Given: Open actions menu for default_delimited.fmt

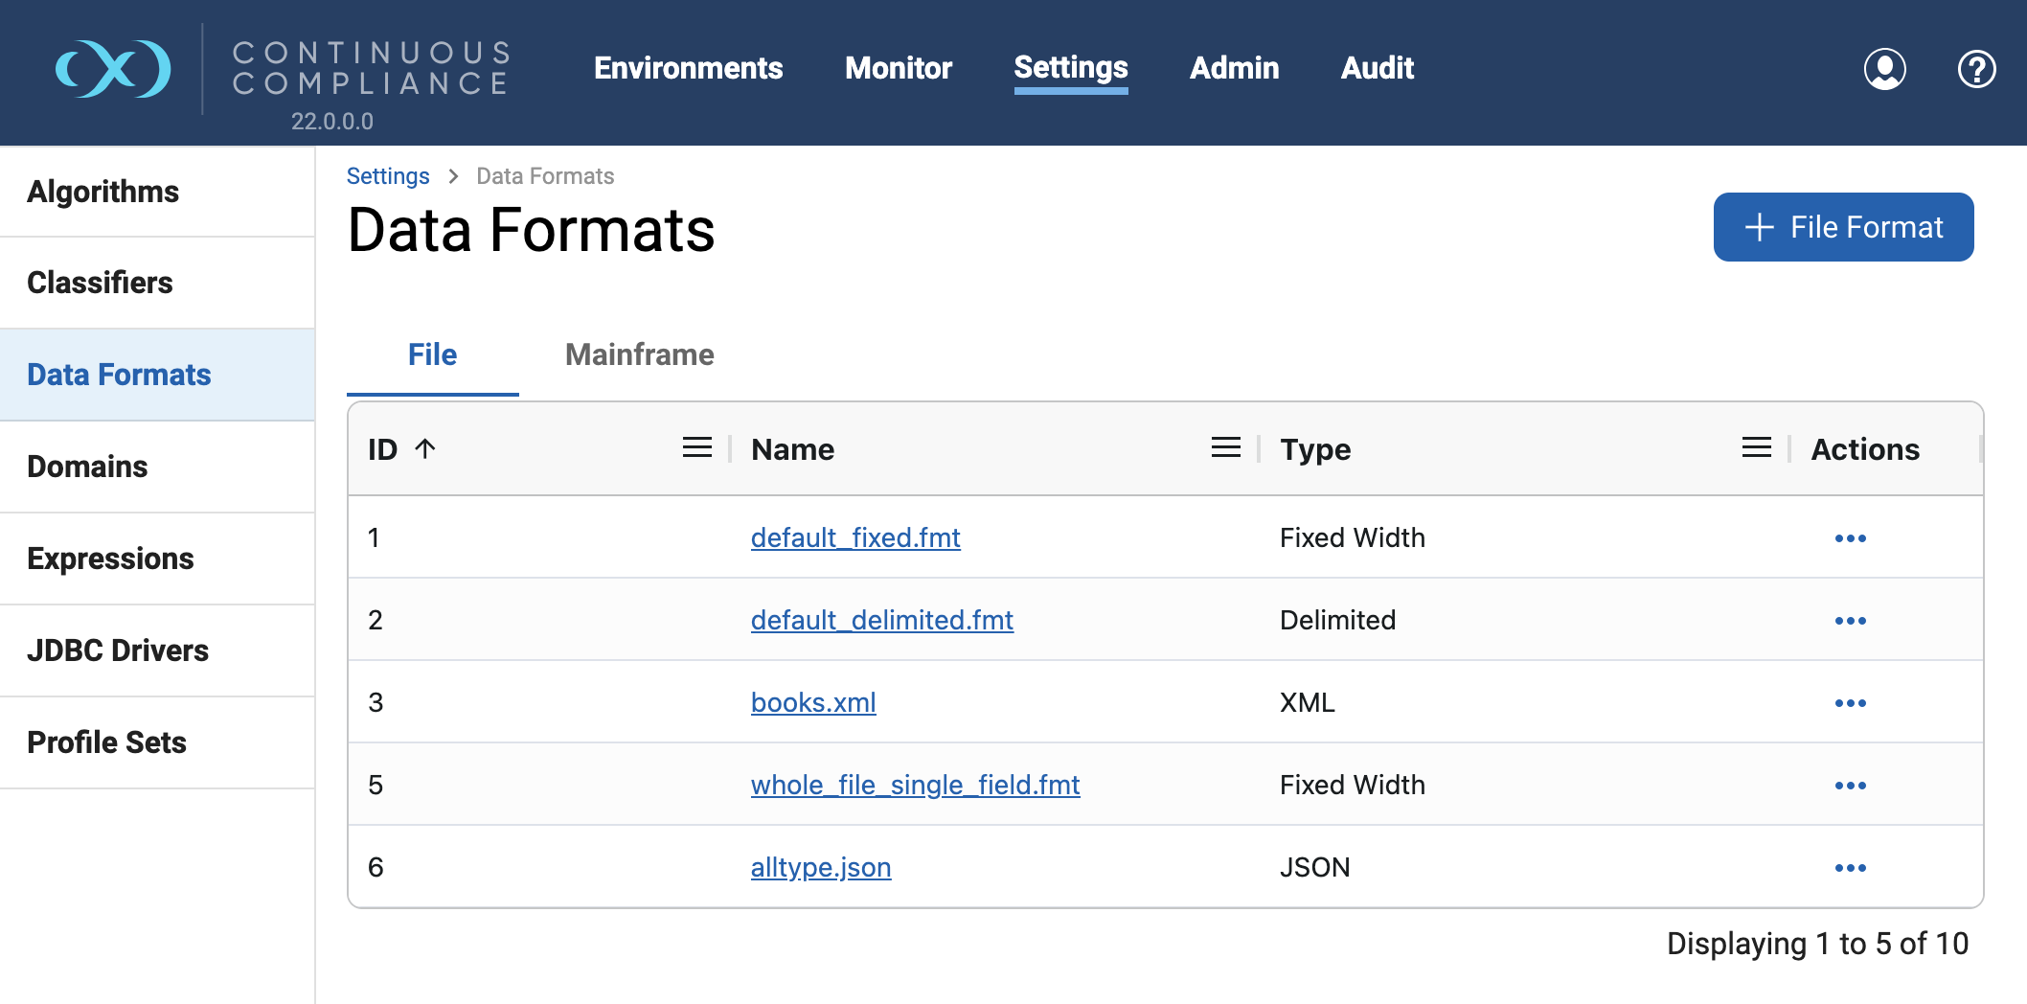Looking at the screenshot, I should pos(1850,621).
